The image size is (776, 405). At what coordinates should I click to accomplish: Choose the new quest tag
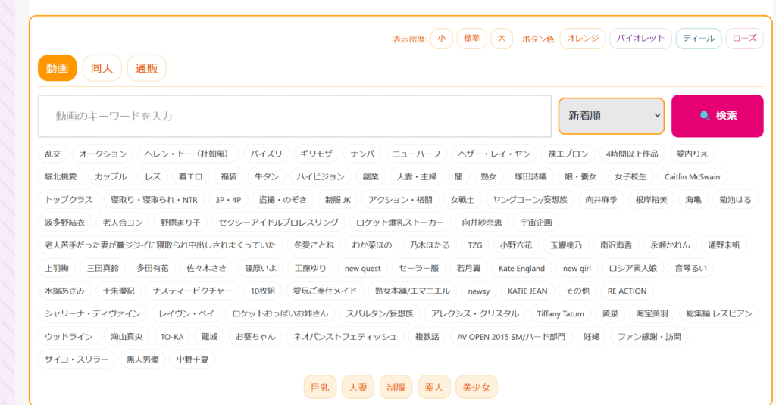(x=362, y=269)
